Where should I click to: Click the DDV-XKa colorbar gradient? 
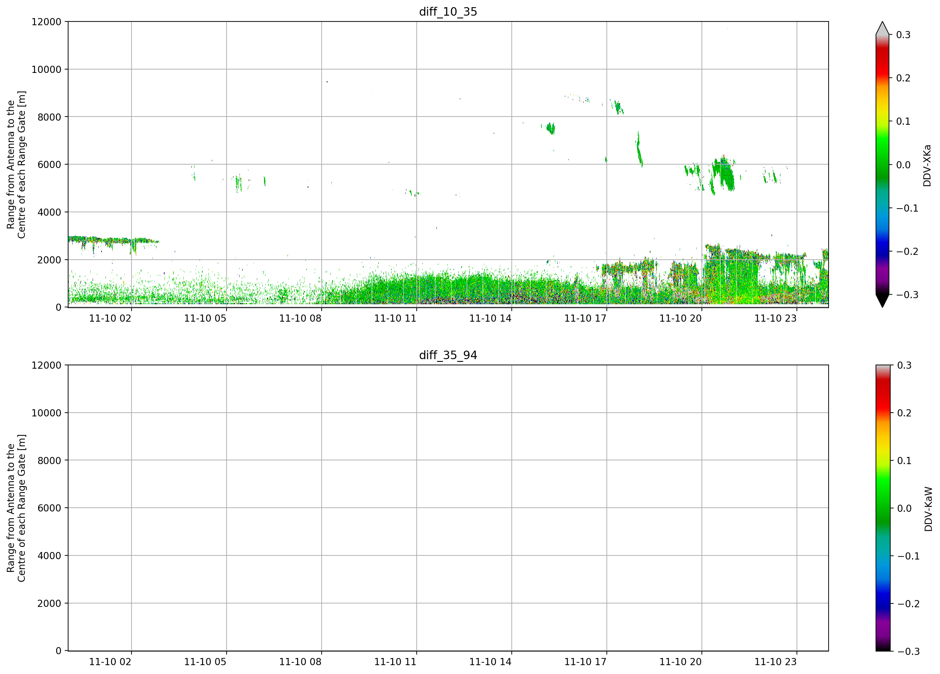[882, 165]
